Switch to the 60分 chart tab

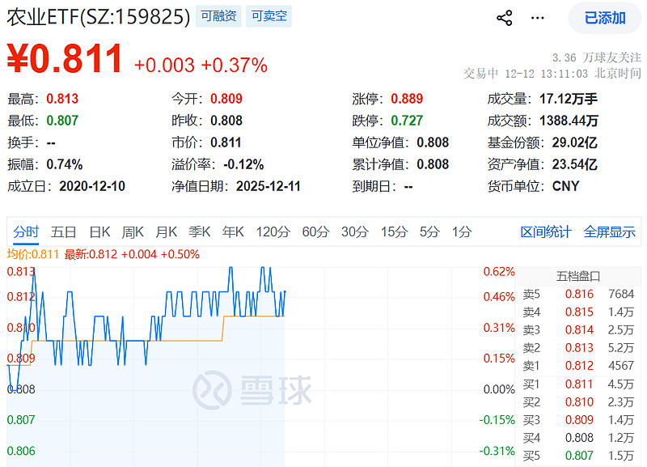315,231
